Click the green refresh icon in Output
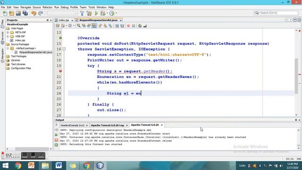Viewport: 302px width, 170px height. pyautogui.click(x=56, y=145)
